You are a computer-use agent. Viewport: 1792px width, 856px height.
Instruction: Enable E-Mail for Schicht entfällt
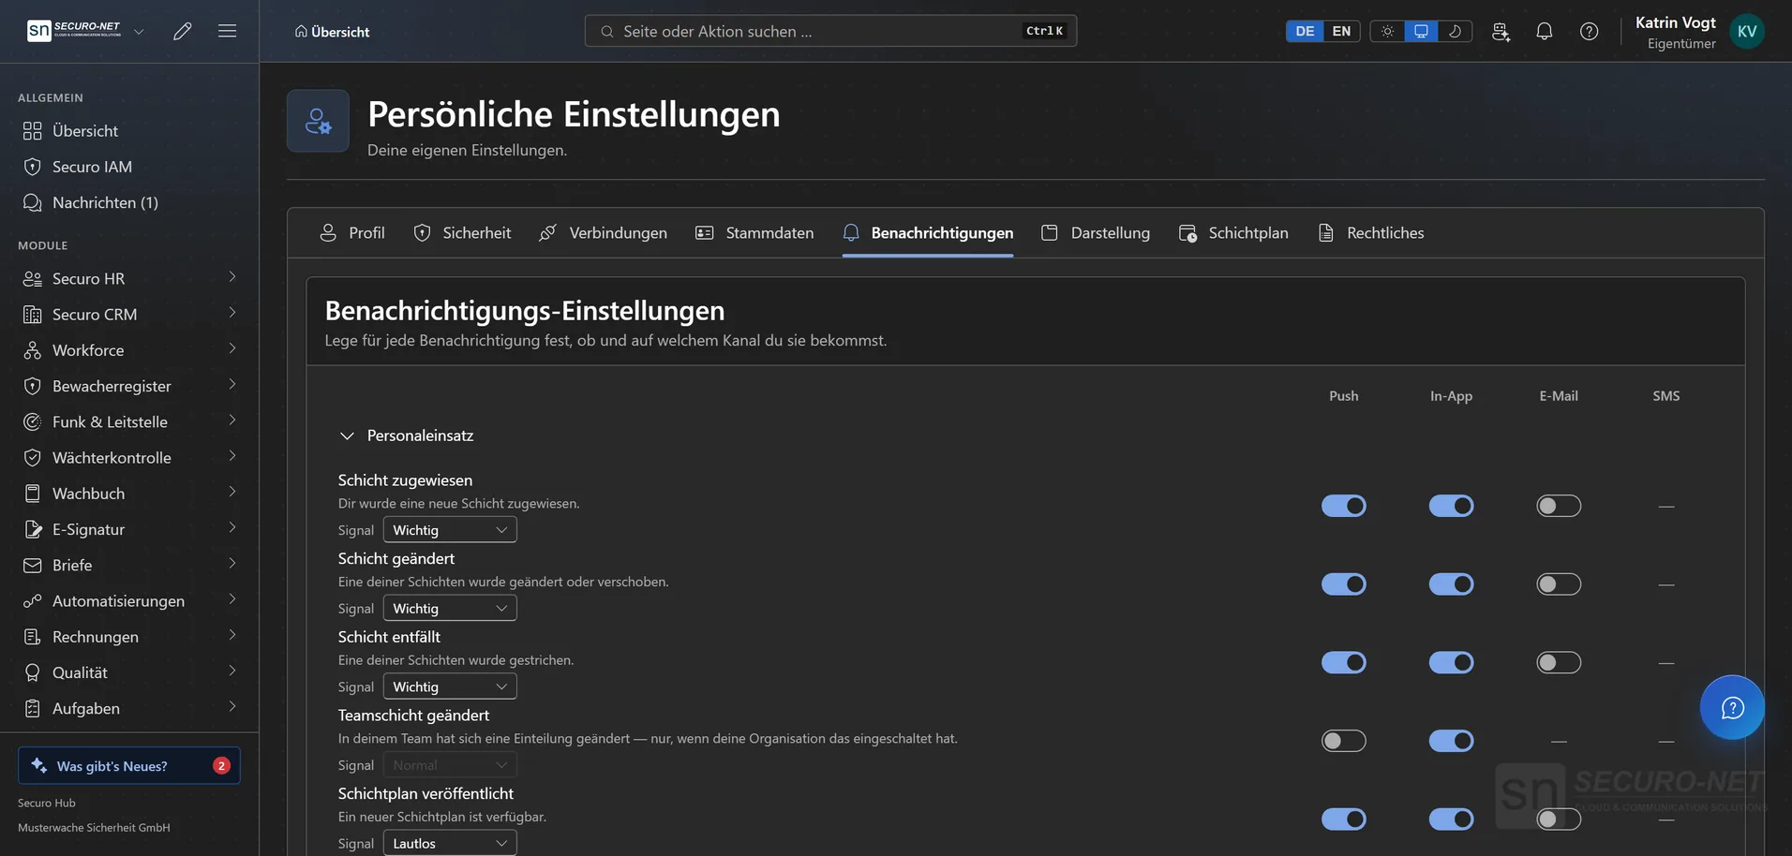click(x=1559, y=663)
